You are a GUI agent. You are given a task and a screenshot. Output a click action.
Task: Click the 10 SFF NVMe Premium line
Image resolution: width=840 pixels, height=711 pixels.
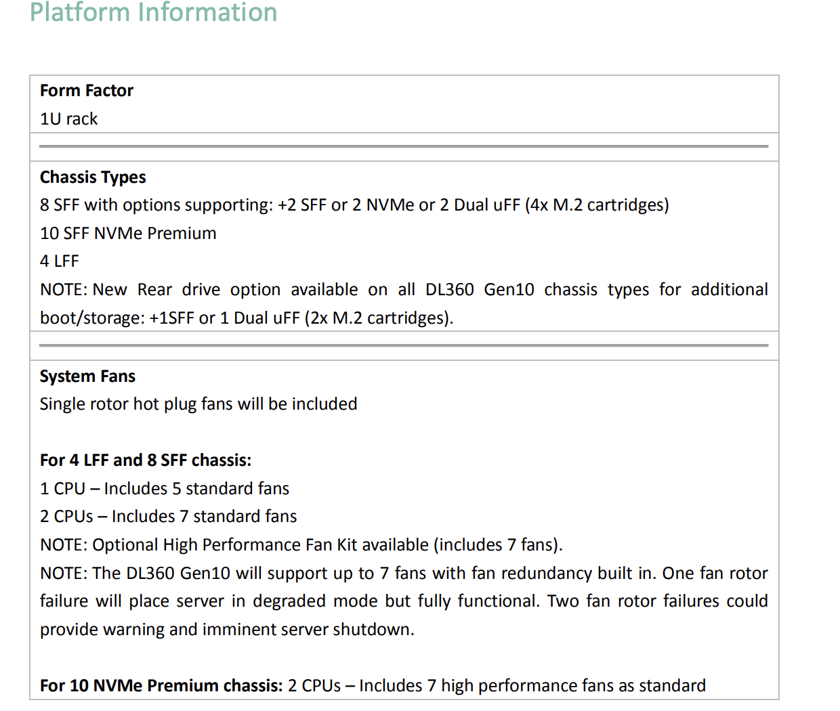coord(128,234)
